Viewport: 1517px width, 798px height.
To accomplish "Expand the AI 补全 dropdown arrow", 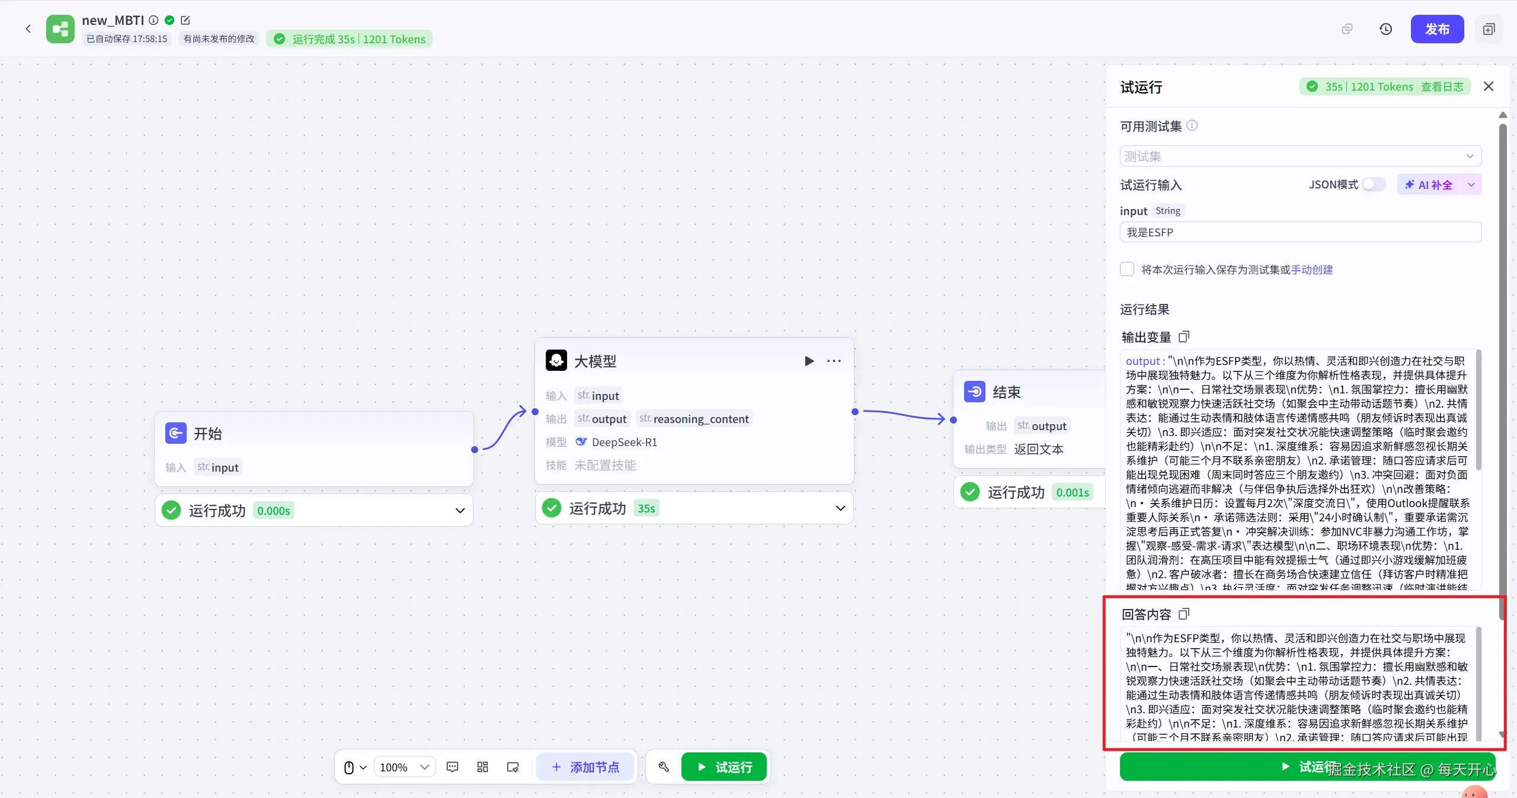I will click(1471, 184).
